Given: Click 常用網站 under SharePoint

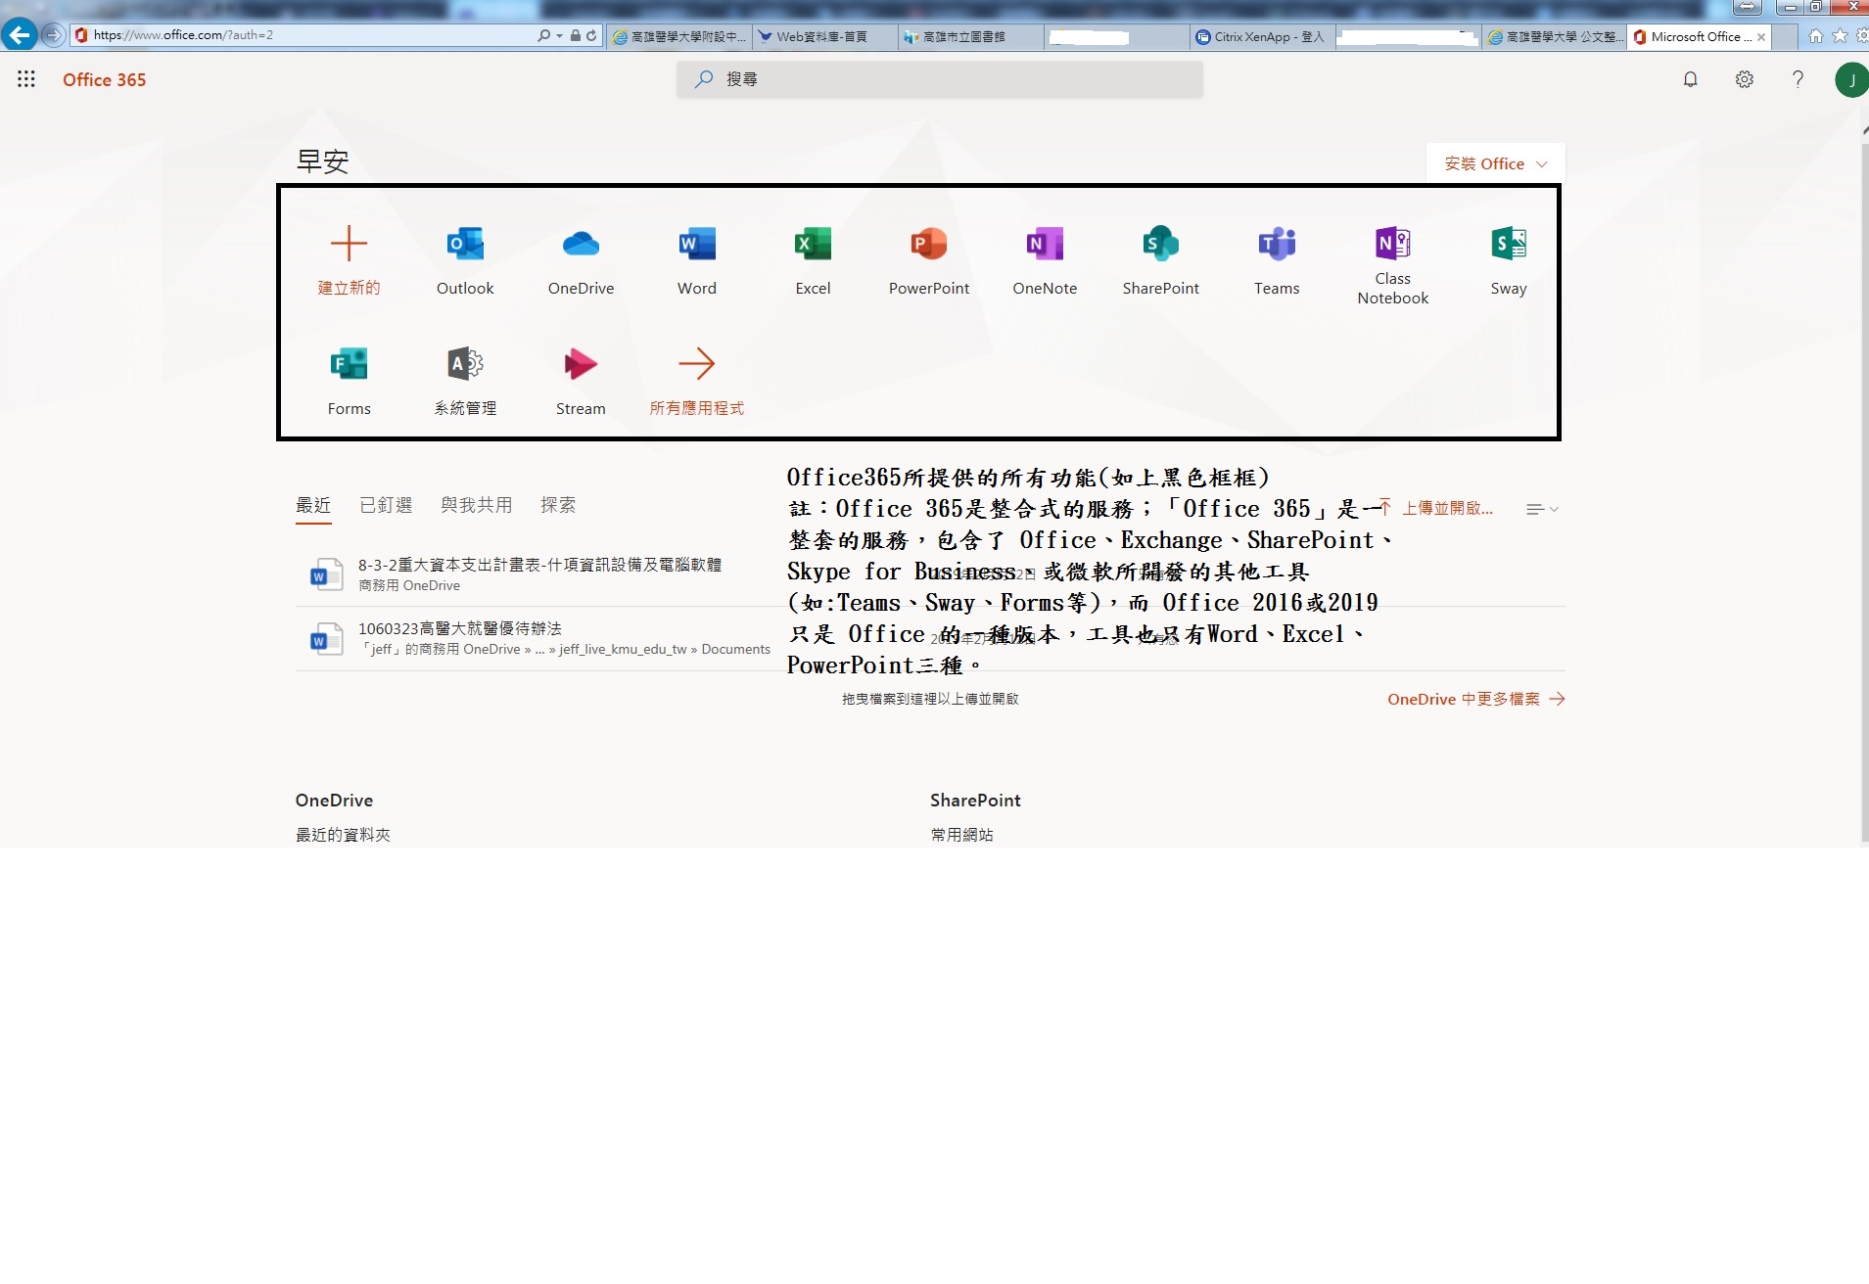Looking at the screenshot, I should coord(961,835).
